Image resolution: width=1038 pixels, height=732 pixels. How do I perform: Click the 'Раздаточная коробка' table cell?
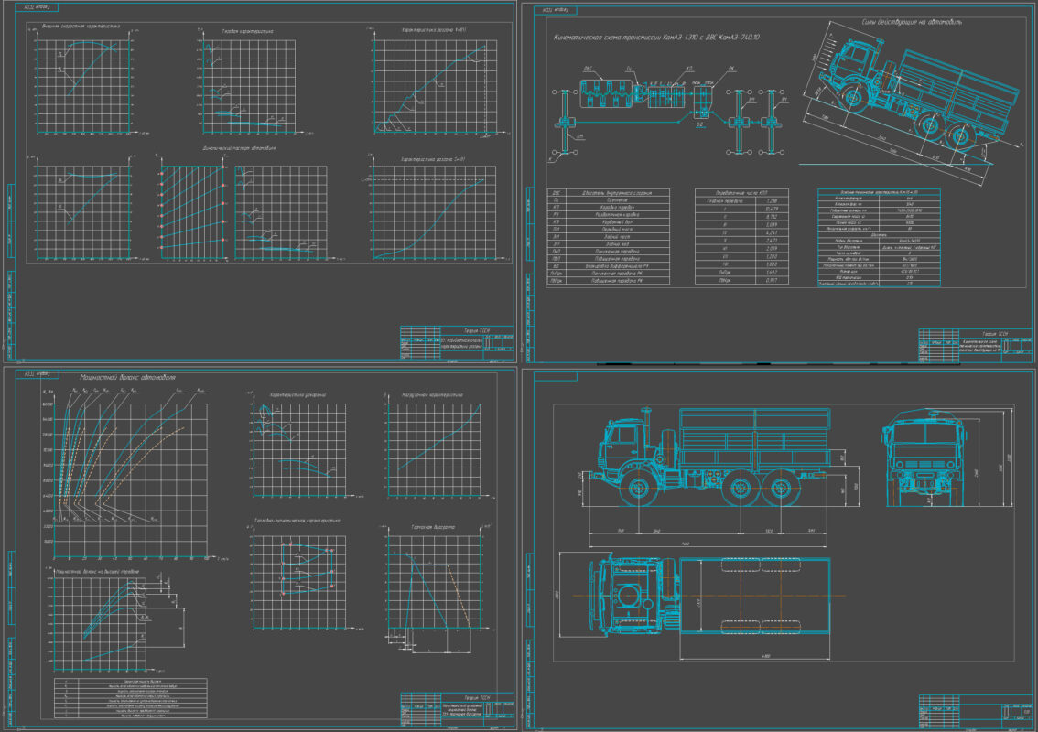(x=617, y=214)
